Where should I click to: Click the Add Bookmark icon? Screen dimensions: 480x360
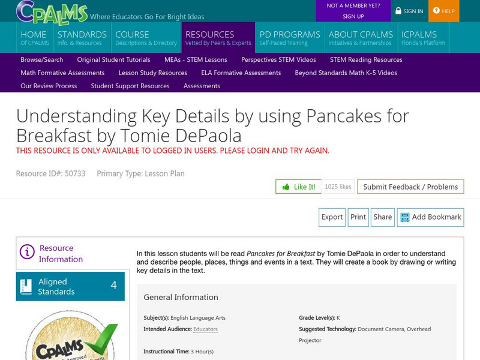click(404, 217)
